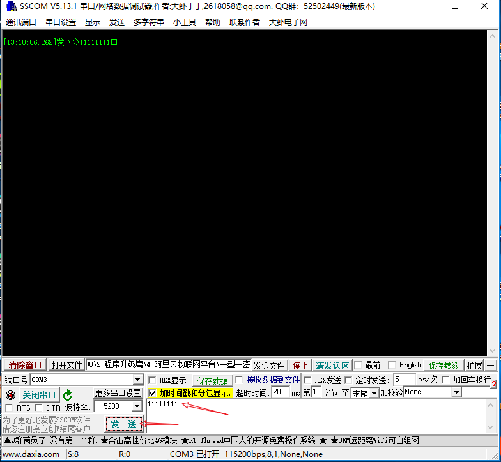Click the 超时时间 20 ms input field
The height and width of the screenshot is (462, 501).
coord(281,392)
